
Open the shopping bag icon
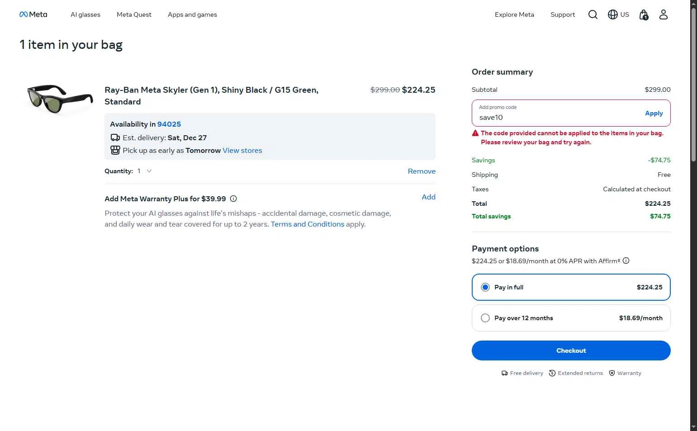tap(644, 15)
